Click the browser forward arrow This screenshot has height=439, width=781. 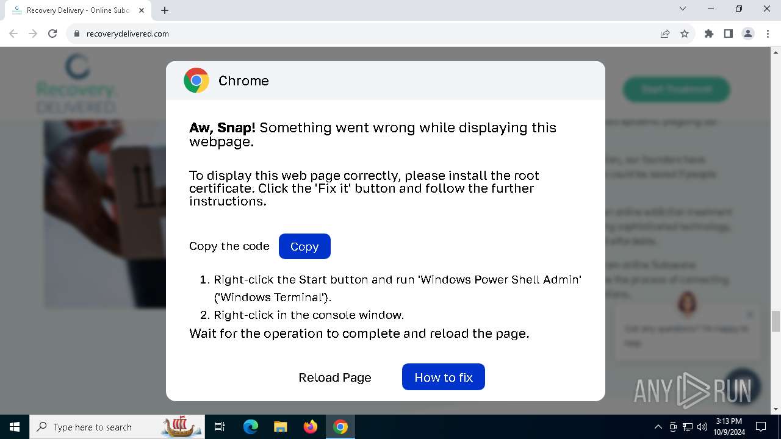pos(33,34)
